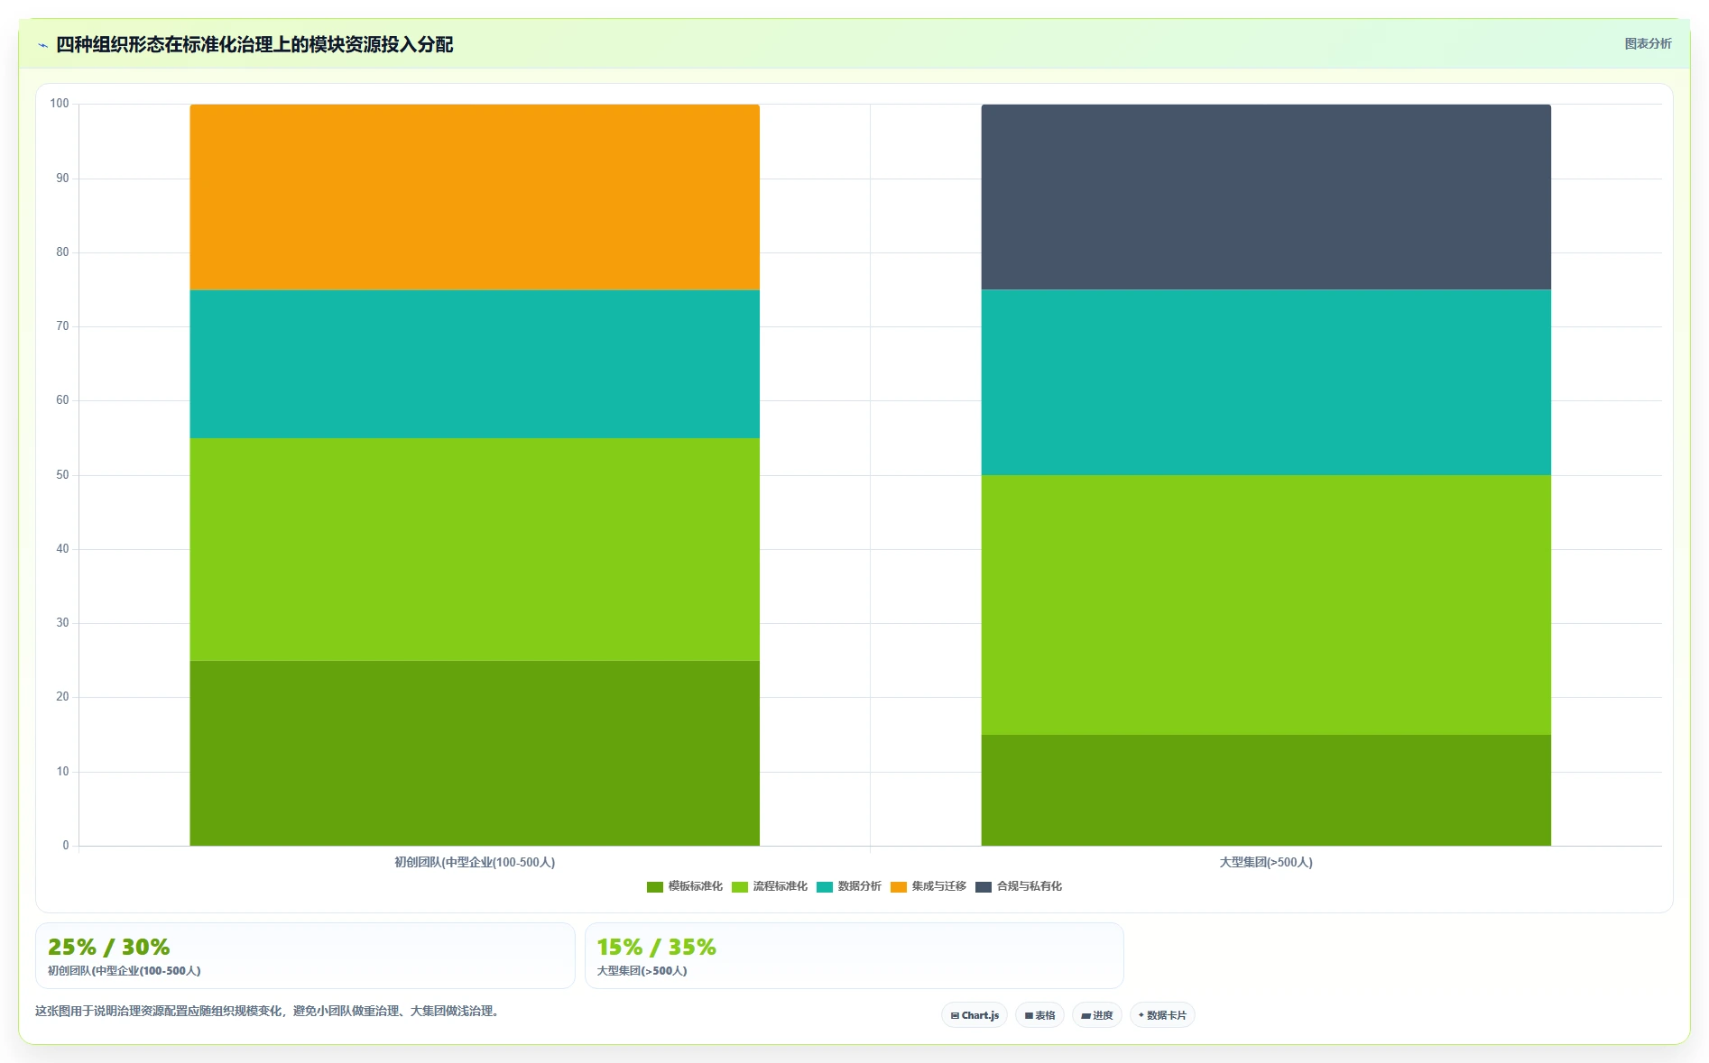Click the dark slate 合规与私有化 bar segment
This screenshot has width=1709, height=1063.
tap(1266, 197)
